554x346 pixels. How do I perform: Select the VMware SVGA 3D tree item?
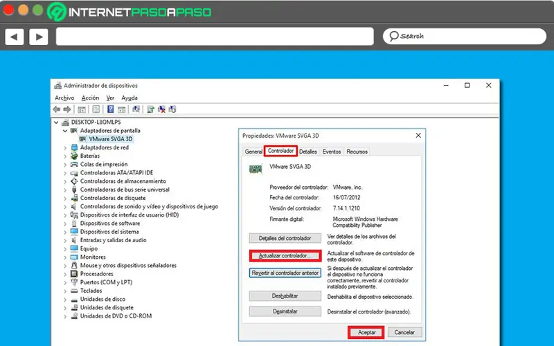111,139
